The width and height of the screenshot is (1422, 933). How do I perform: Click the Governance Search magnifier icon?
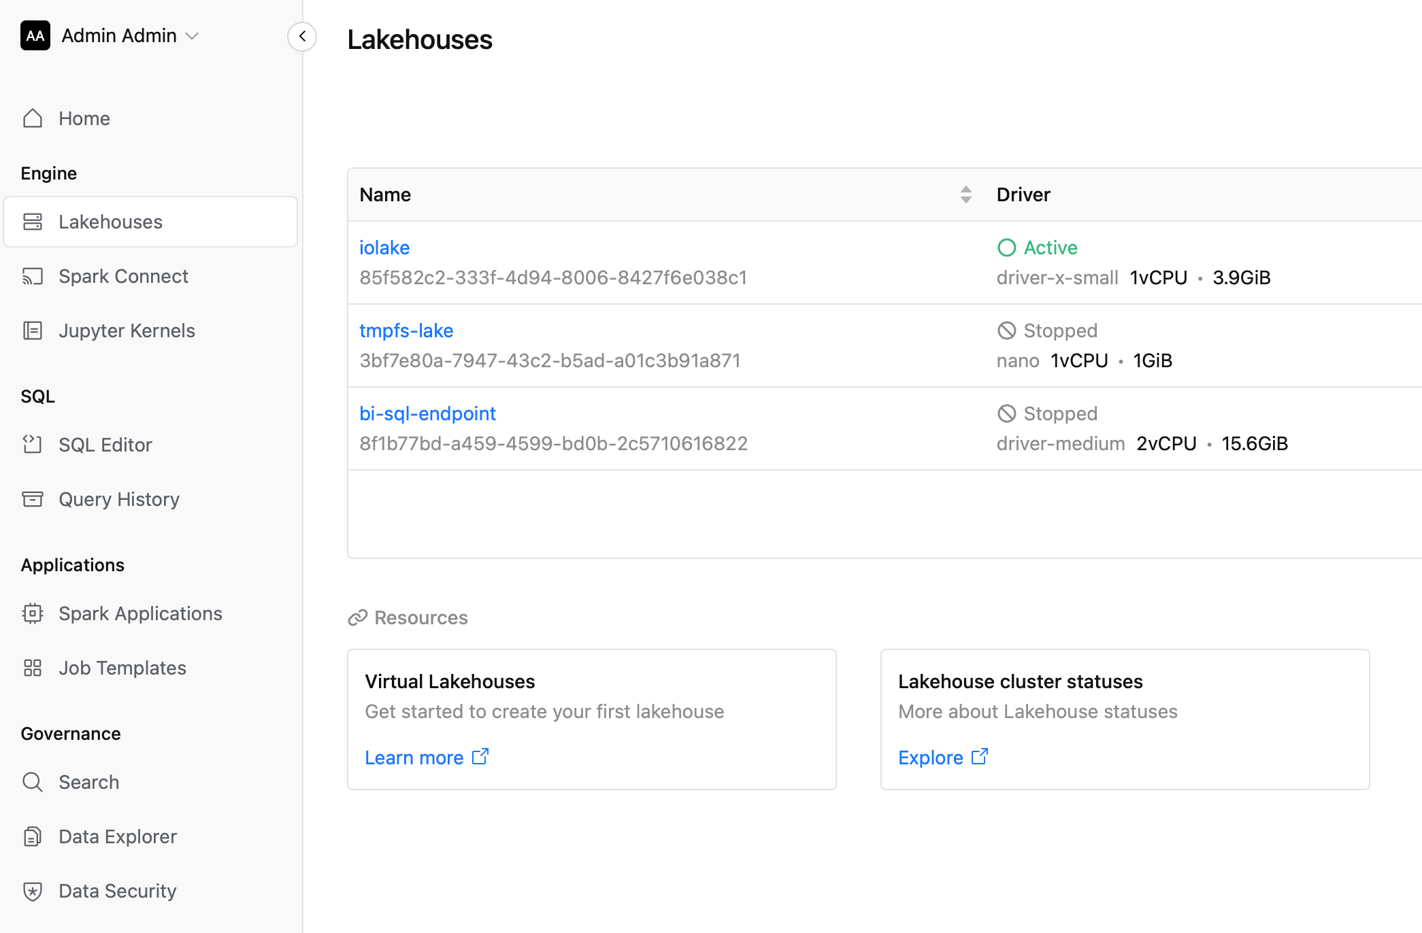[x=33, y=782]
